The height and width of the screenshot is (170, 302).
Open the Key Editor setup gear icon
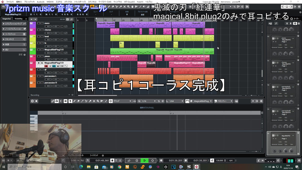[261, 101]
